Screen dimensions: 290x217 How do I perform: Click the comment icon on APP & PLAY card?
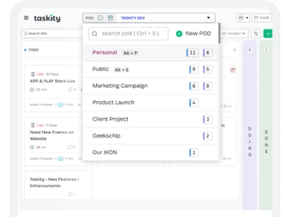pos(71,90)
